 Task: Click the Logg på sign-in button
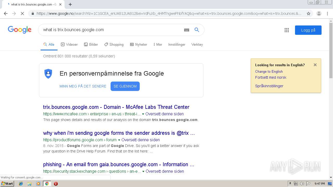(308, 30)
